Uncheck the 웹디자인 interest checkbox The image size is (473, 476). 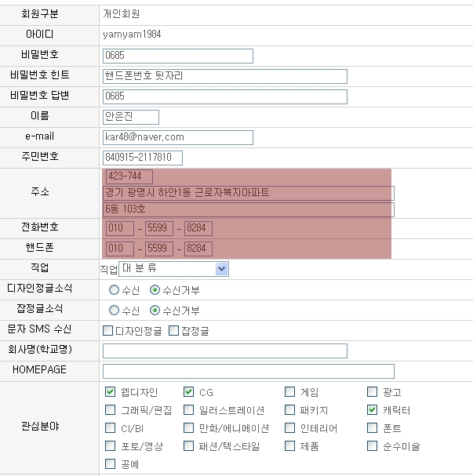(x=110, y=391)
